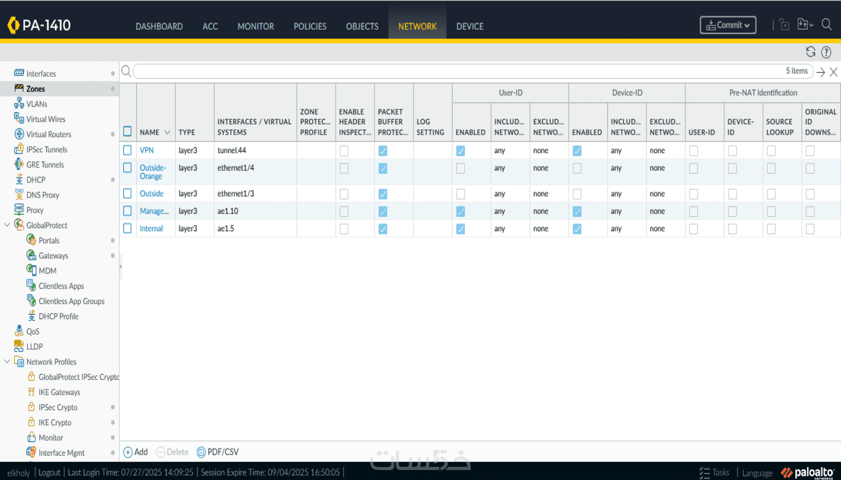The height and width of the screenshot is (480, 841).
Task: Open the Outside-Orange zone link
Action: click(x=153, y=172)
